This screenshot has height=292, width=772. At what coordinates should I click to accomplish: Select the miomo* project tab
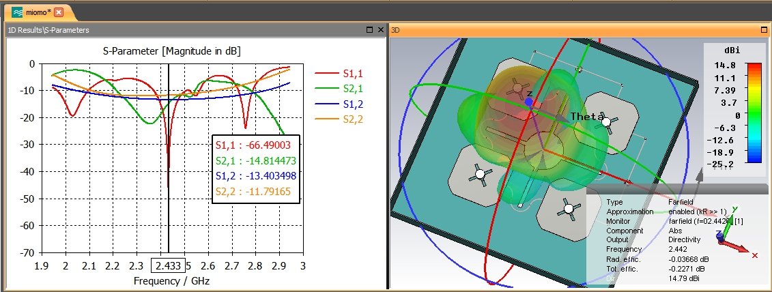coord(38,12)
